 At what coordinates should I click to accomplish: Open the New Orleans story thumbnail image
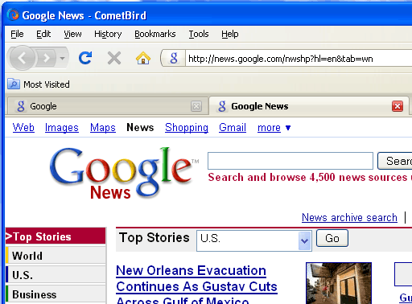tap(339, 283)
